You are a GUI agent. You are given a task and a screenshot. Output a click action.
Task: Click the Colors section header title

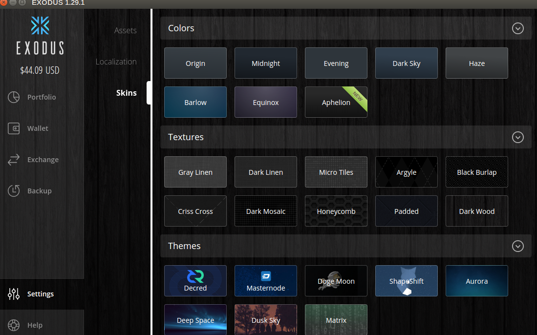(181, 28)
